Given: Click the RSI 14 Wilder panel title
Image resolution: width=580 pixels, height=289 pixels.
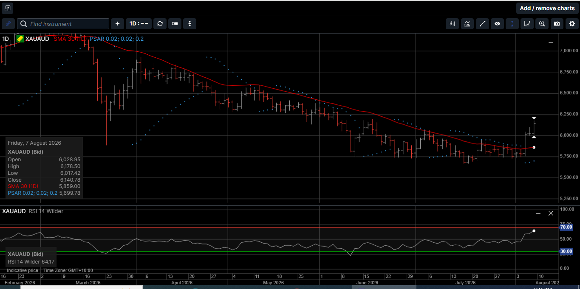Looking at the screenshot, I should [x=46, y=211].
